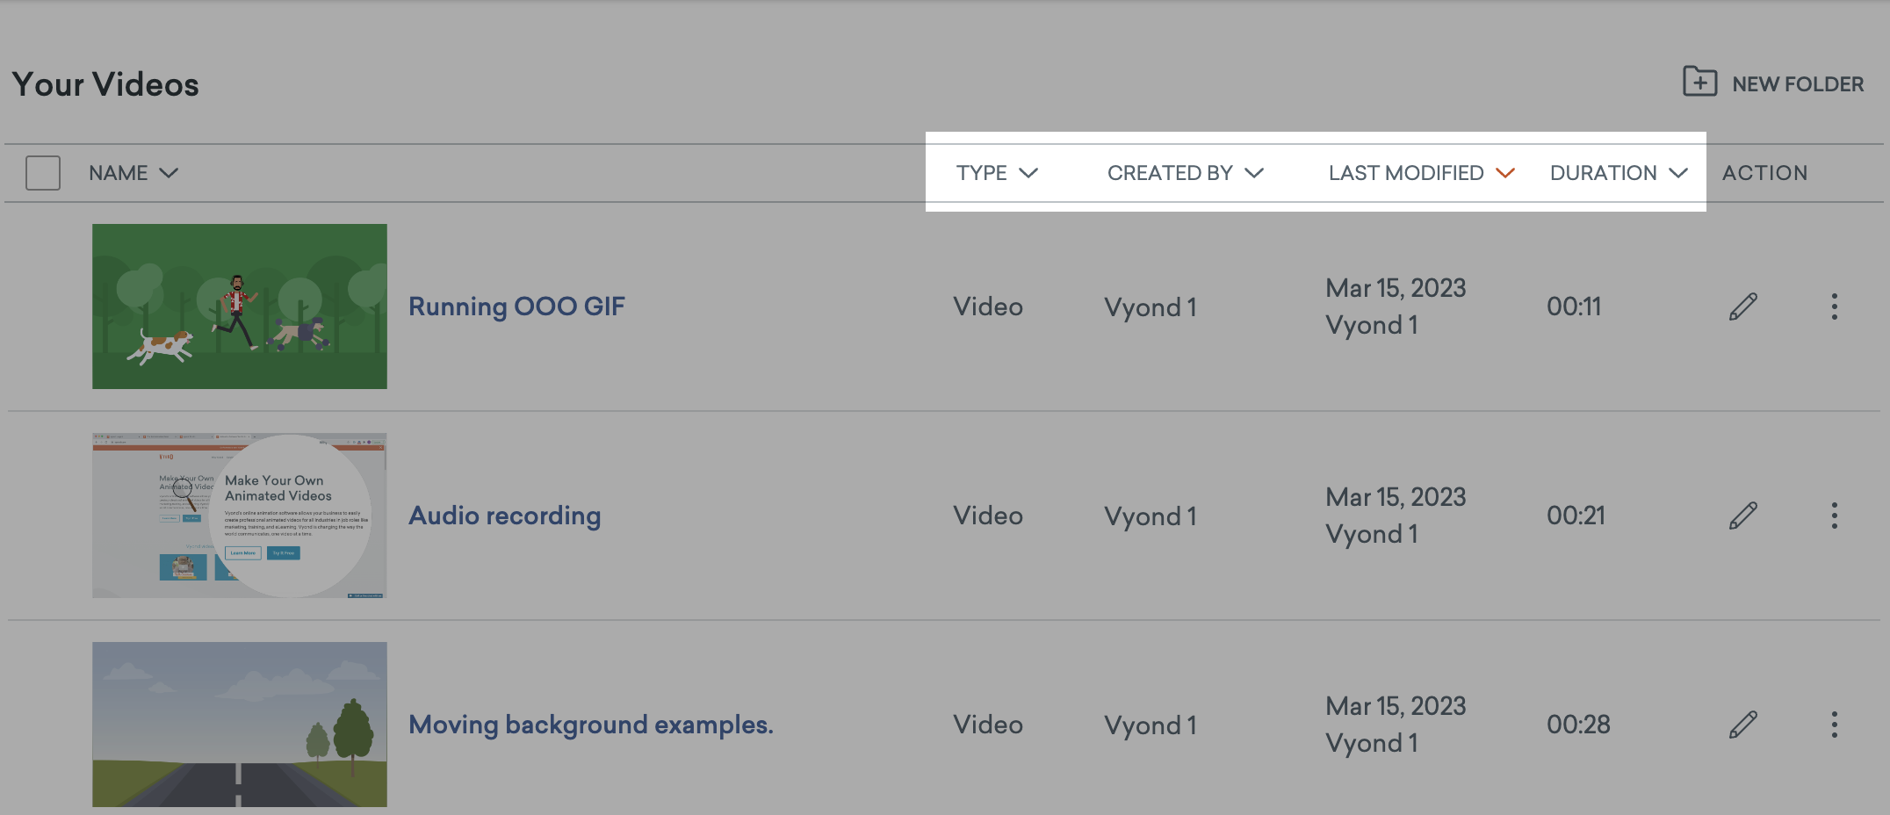Open the edit pencil for Audio recording
Image resolution: width=1890 pixels, height=815 pixels.
point(1742,516)
